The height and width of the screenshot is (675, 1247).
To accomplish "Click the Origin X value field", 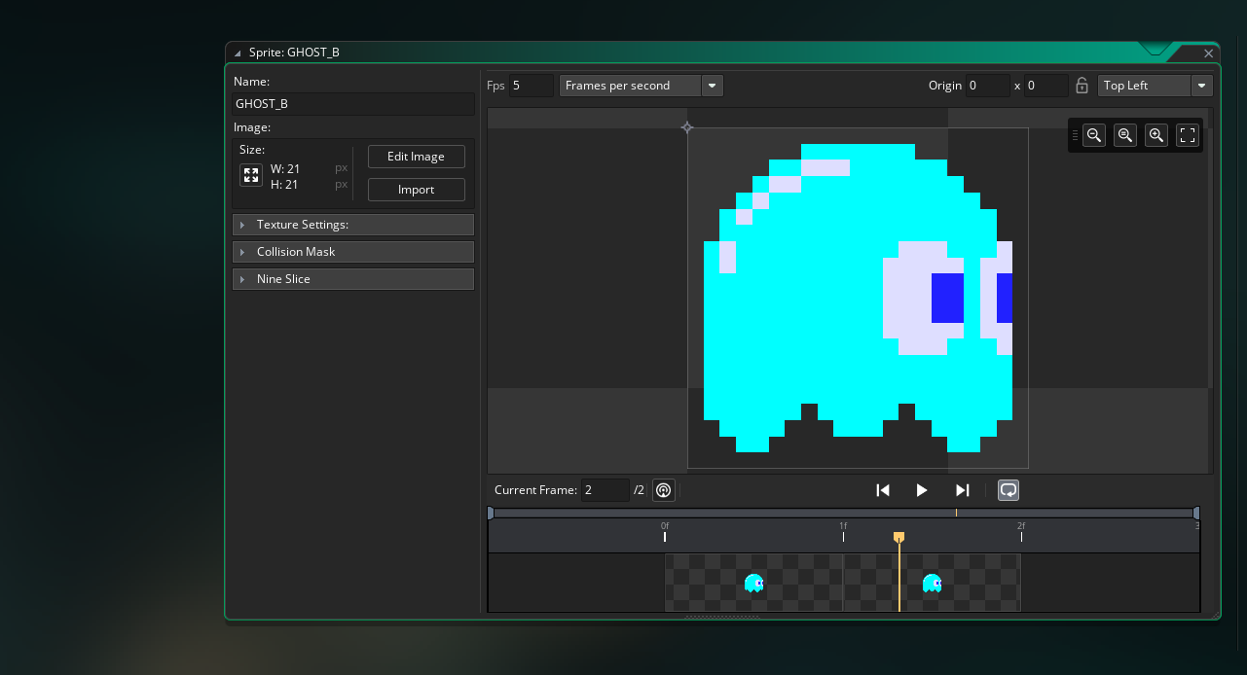I will tap(987, 86).
